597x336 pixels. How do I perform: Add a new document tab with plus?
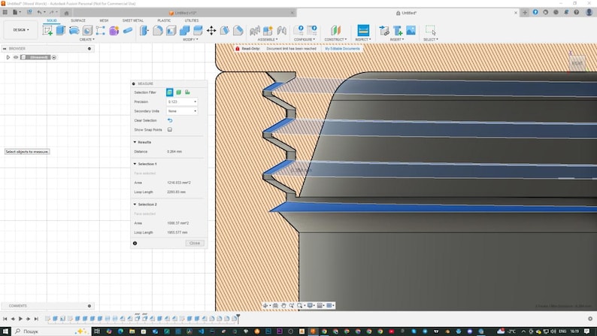[x=525, y=13]
